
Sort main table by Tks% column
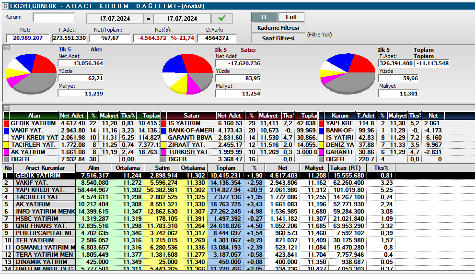tap(381, 168)
